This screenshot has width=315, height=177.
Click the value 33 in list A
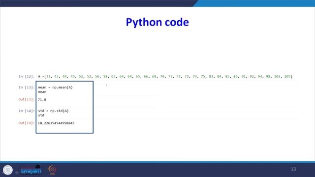point(49,77)
